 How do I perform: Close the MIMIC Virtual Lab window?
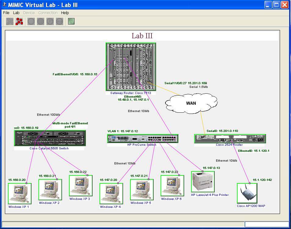click(x=284, y=5)
